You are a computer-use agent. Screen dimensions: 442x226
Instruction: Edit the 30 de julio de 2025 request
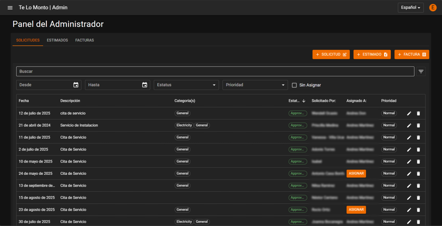pos(409,222)
